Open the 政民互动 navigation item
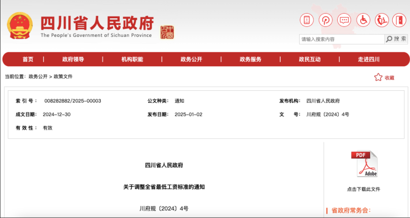Screen dimensions: 410x218 309,59
